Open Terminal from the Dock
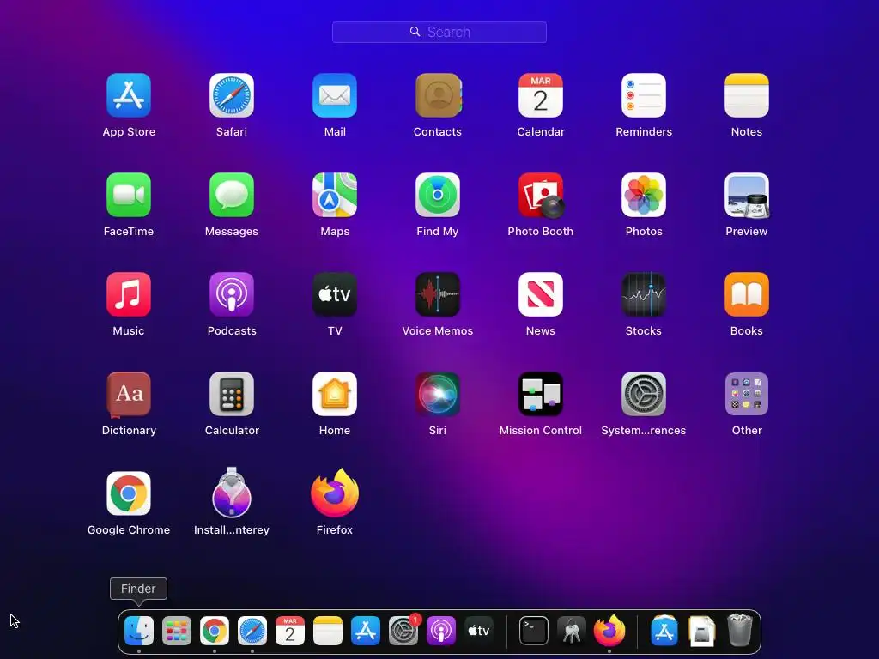879x659 pixels. (534, 631)
